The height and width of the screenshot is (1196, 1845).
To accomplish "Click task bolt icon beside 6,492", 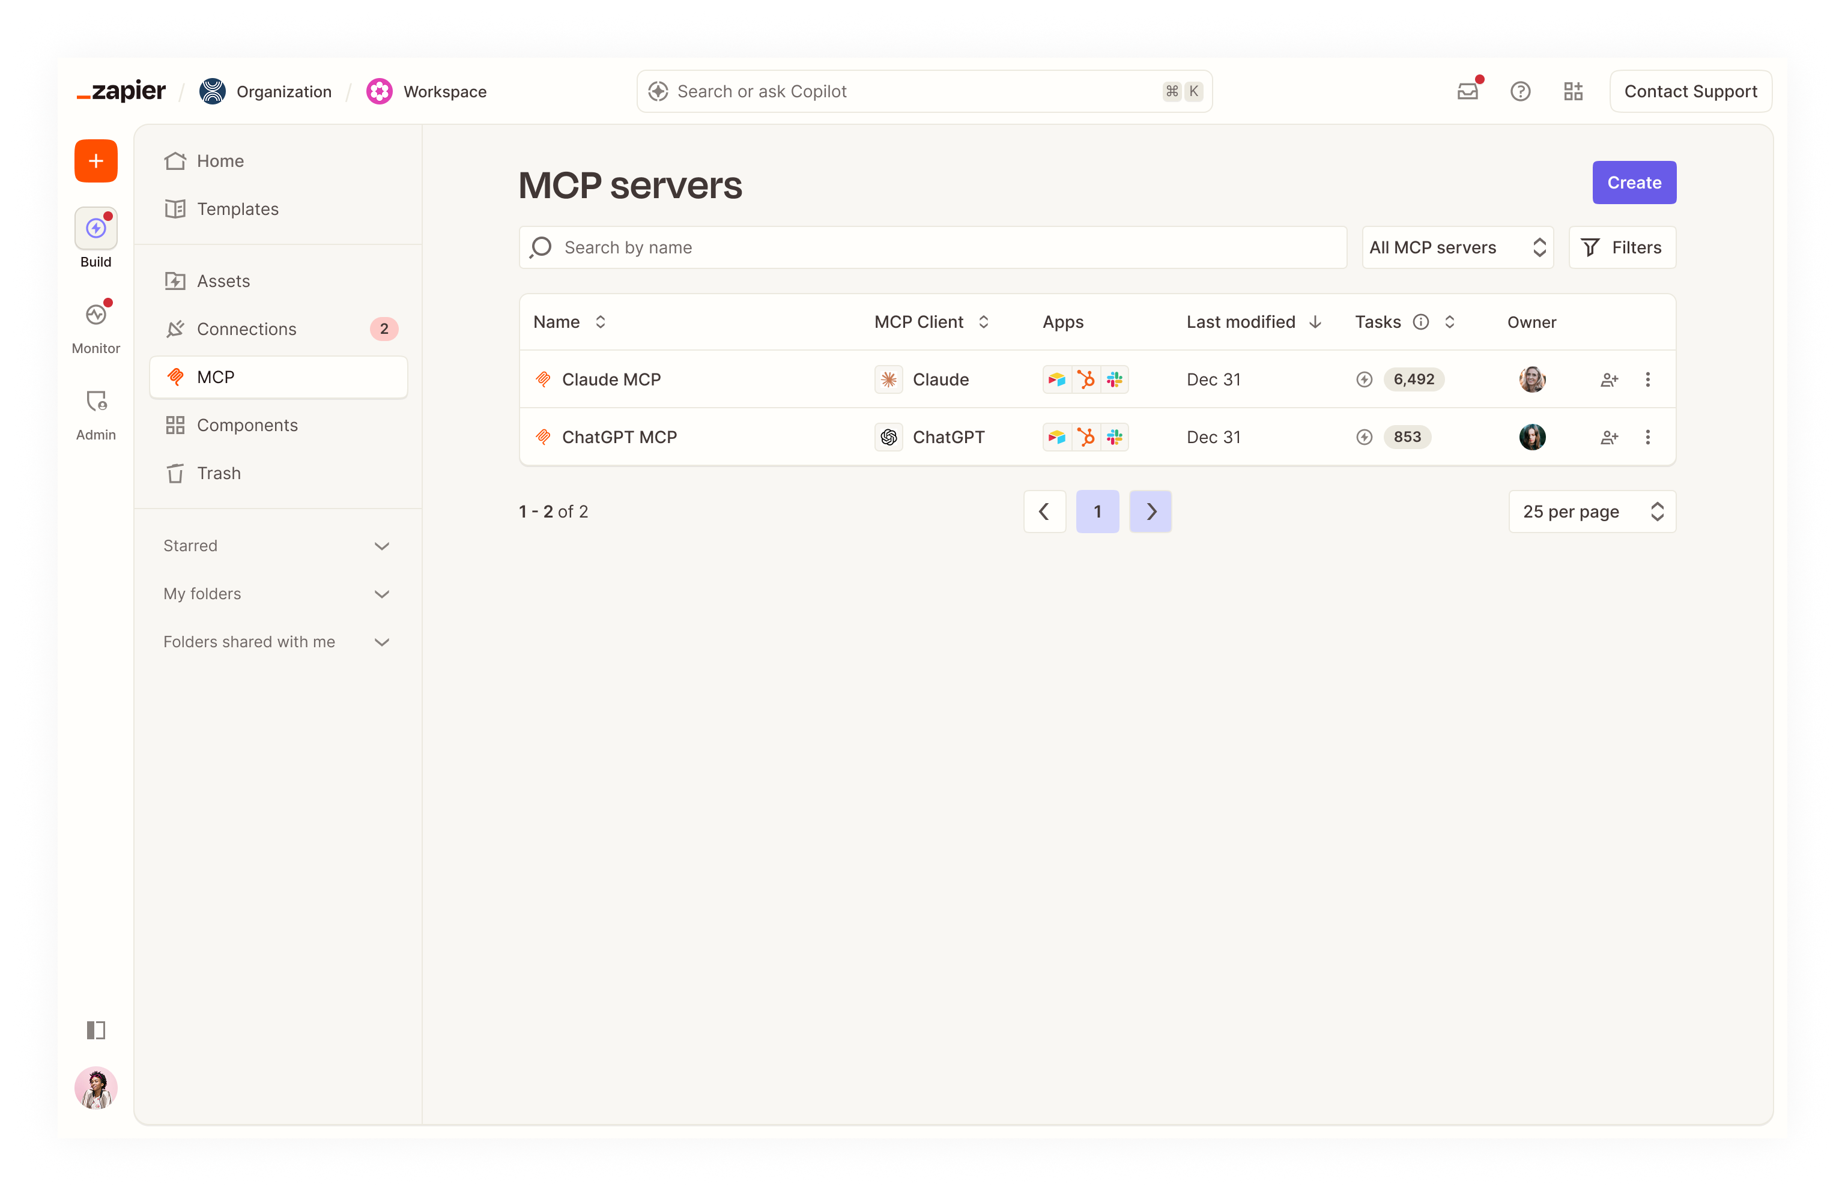I will pyautogui.click(x=1365, y=380).
